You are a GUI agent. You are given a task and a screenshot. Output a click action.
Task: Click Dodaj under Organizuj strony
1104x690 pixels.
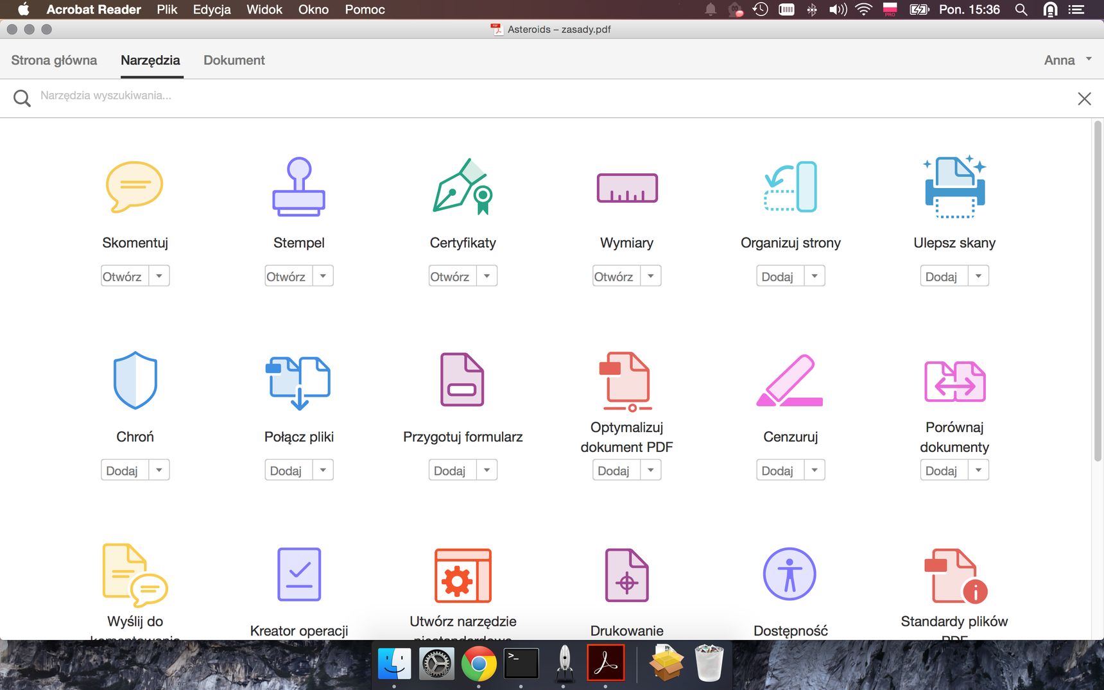pos(780,276)
